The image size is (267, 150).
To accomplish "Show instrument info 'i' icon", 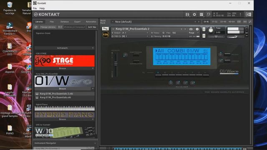I will 197,29.
